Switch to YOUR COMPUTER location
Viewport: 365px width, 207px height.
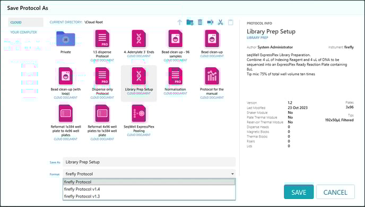[x=23, y=32]
